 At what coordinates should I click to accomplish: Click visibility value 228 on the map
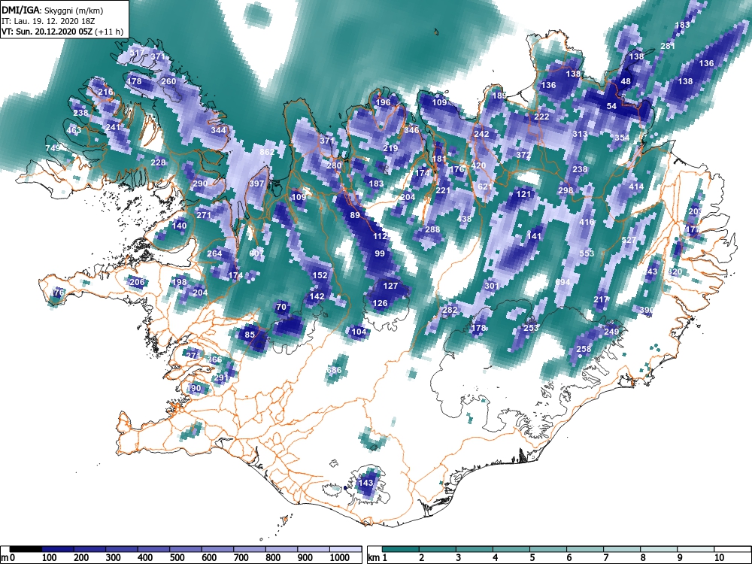tap(158, 162)
